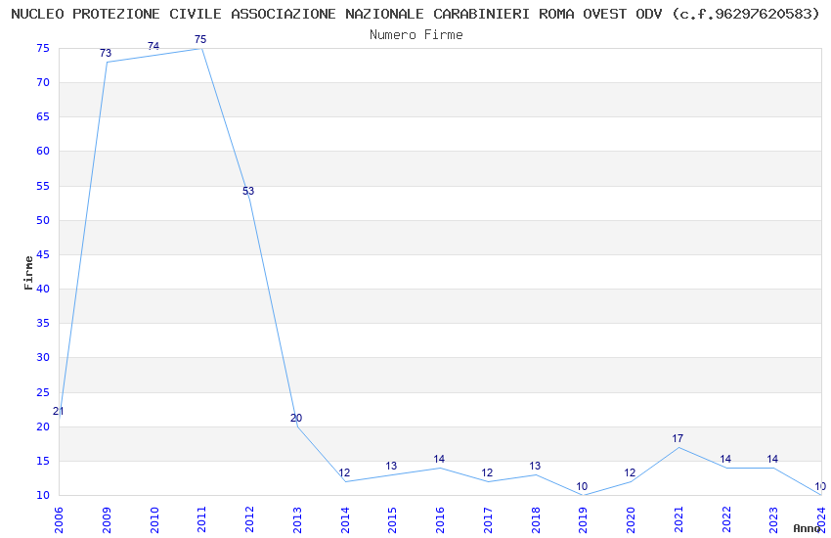Click x-axis year label 2015
Screen dimensions: 831x538
pos(393,519)
